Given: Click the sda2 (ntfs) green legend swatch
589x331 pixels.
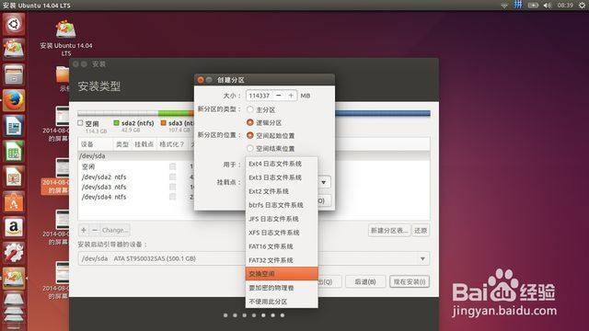Looking at the screenshot, I should [x=116, y=123].
